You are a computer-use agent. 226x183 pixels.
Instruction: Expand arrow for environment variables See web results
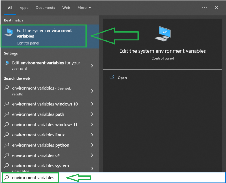click(x=92, y=91)
